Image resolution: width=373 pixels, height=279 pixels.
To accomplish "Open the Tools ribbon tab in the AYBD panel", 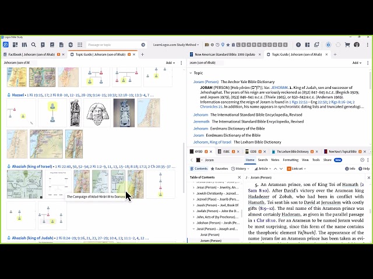I will (316, 160).
